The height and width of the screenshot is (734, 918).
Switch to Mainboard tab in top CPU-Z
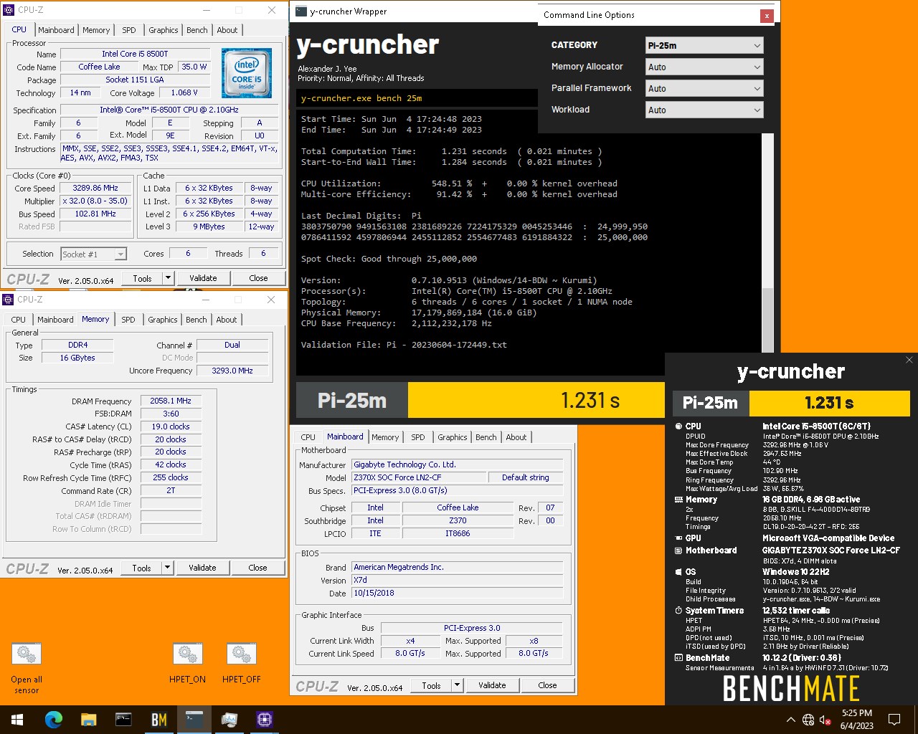57,30
